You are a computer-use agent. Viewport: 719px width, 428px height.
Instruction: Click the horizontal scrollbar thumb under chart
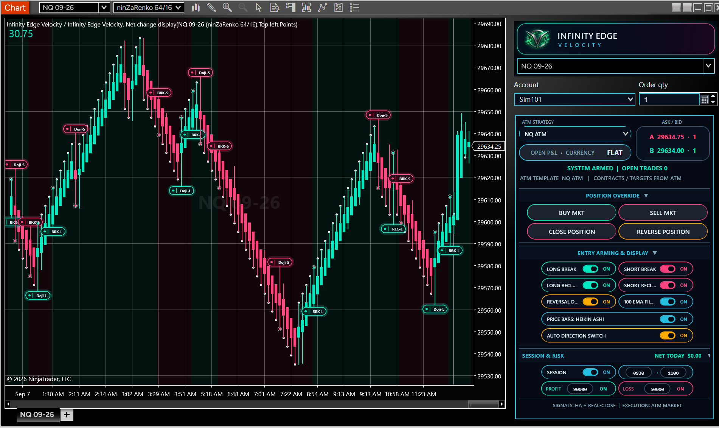[483, 404]
